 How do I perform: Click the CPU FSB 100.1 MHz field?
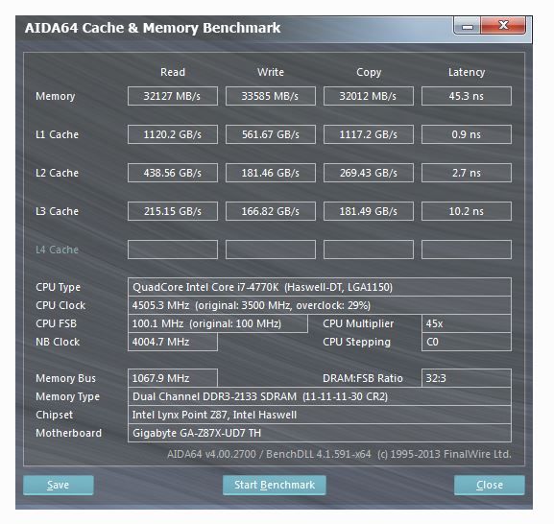tap(218, 323)
